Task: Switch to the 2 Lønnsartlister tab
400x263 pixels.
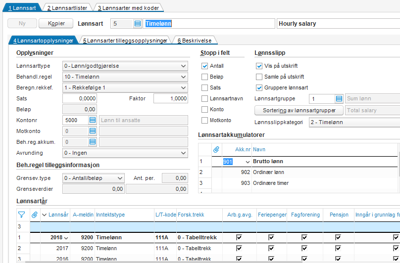Action: [67, 8]
